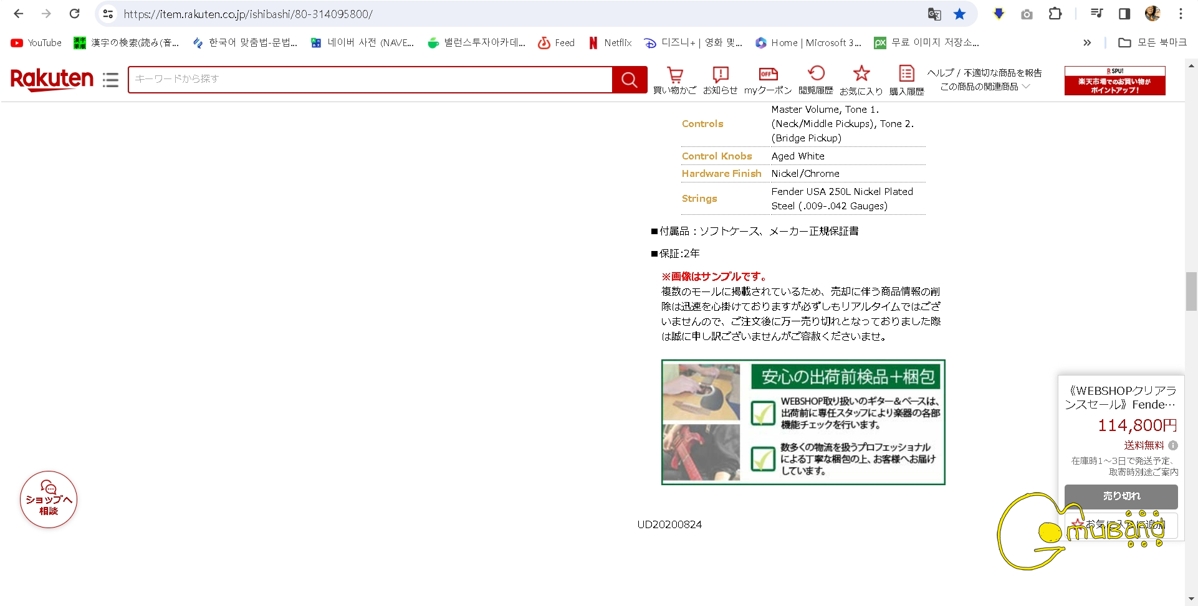This screenshot has width=1198, height=606.
Task: Open the お気に入り favorites
Action: (861, 81)
